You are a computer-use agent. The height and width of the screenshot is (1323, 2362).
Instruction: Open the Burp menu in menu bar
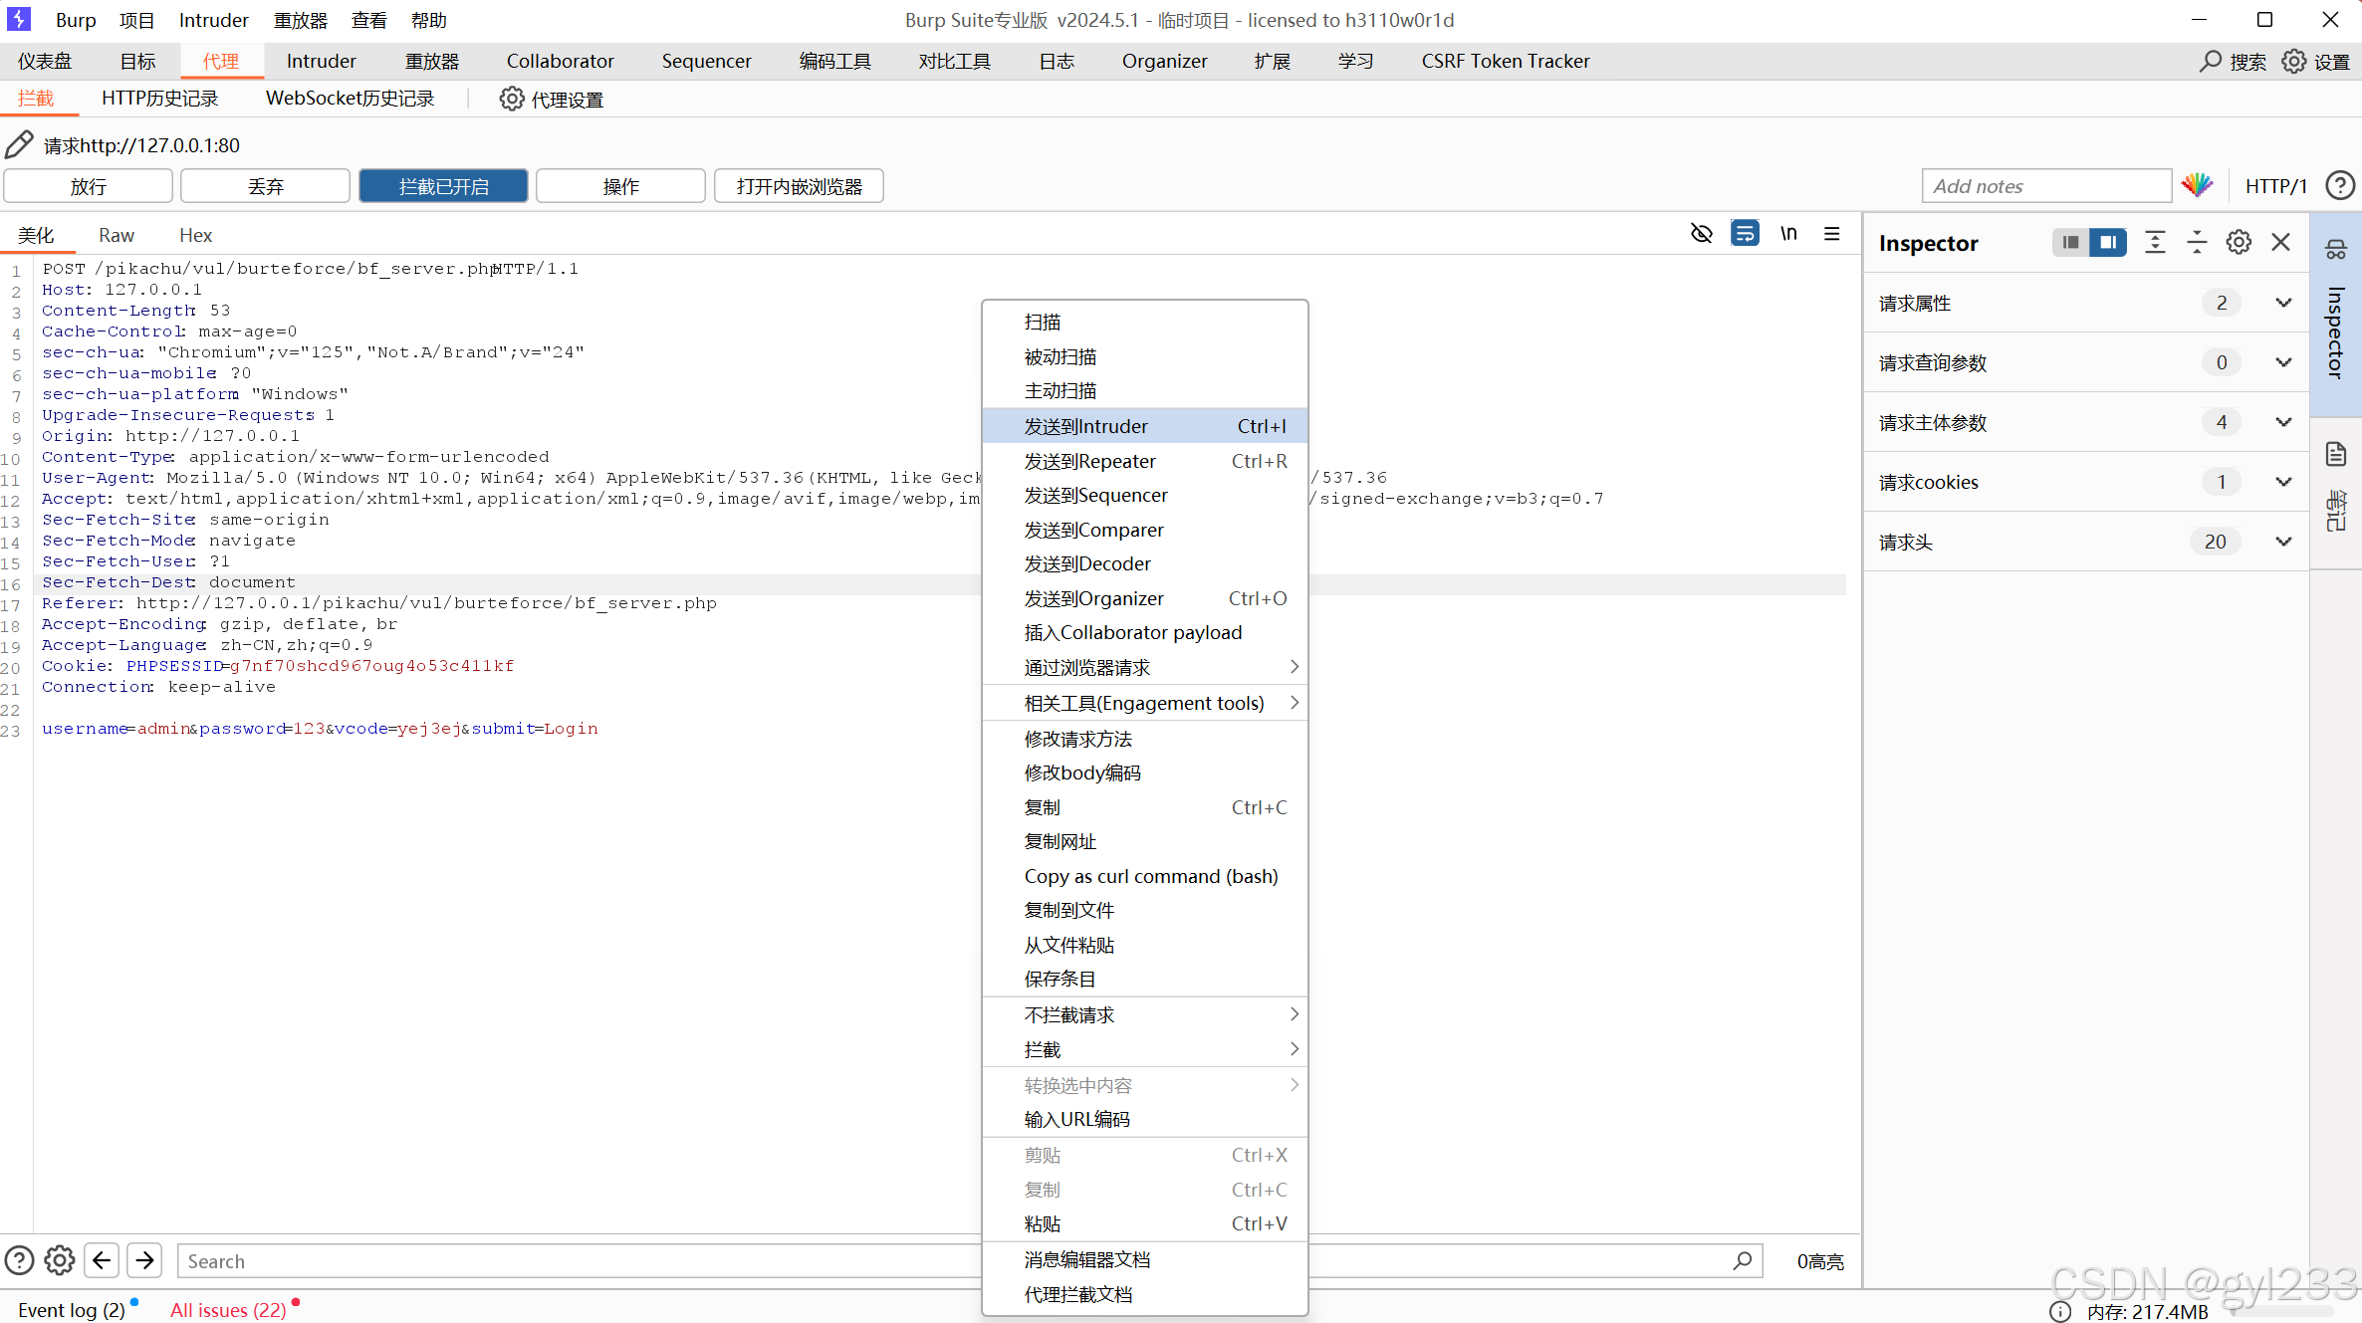point(76,20)
